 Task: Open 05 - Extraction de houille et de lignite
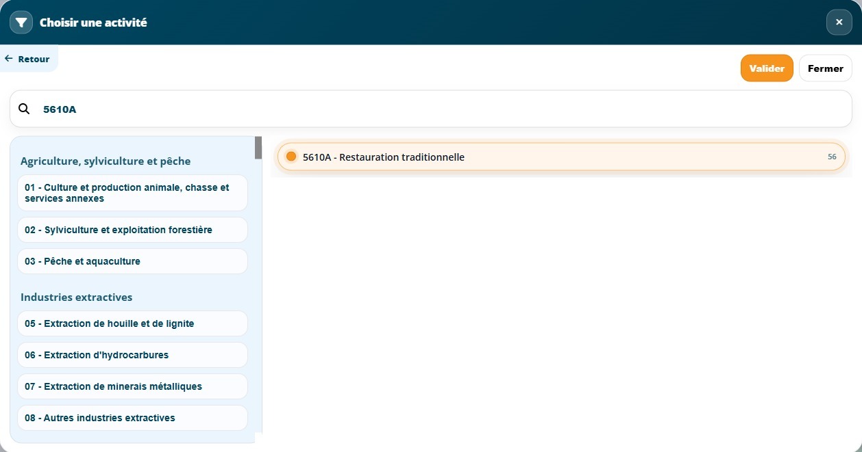132,323
